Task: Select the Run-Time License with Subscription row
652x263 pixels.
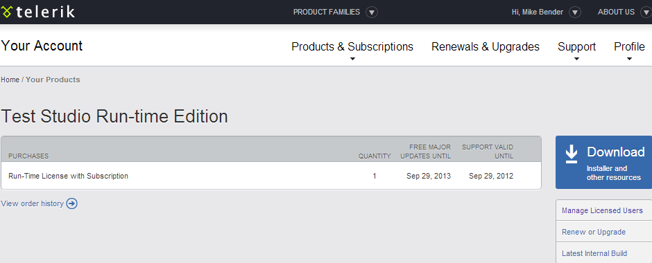Action: (271, 176)
